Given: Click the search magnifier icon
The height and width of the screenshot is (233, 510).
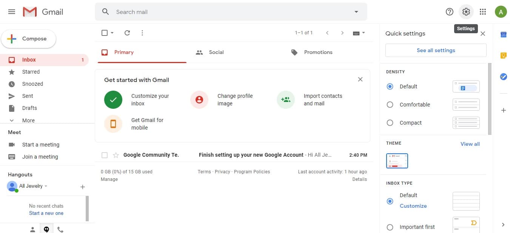Looking at the screenshot, I should 106,12.
